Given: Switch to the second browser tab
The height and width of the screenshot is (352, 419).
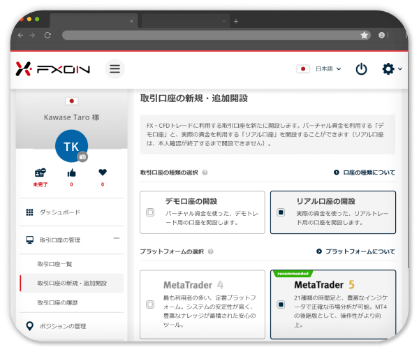Looking at the screenshot, I should coord(186,21).
